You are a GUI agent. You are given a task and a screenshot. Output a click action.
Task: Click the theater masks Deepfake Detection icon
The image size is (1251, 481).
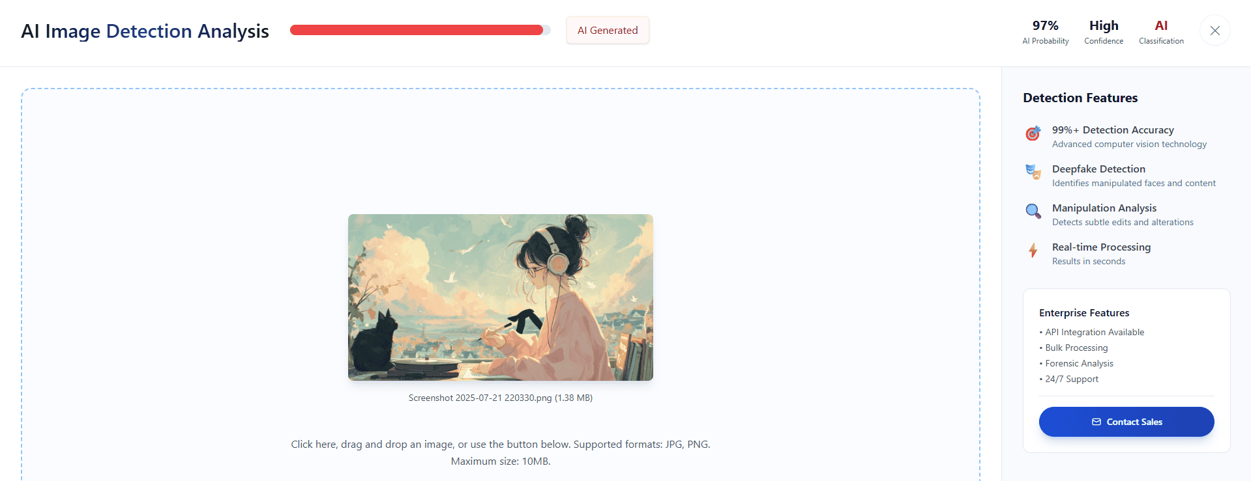(x=1033, y=172)
